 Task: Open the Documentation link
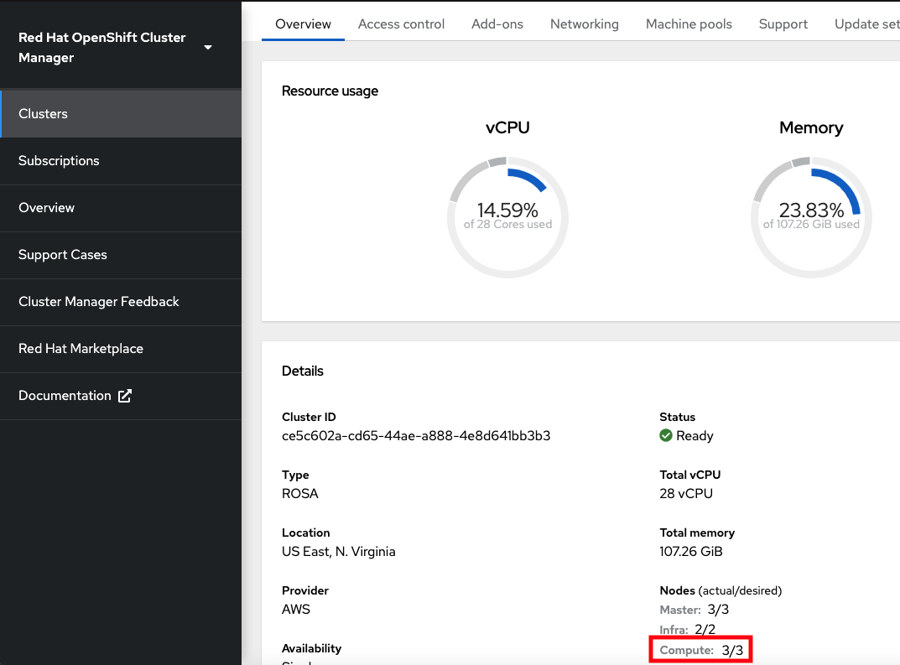65,396
